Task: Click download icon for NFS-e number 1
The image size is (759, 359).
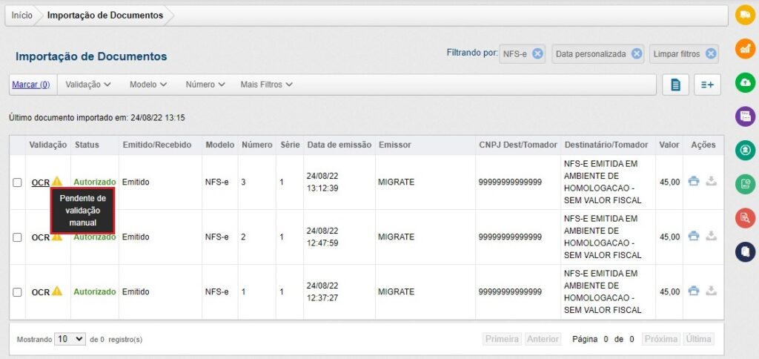Action: coord(712,292)
